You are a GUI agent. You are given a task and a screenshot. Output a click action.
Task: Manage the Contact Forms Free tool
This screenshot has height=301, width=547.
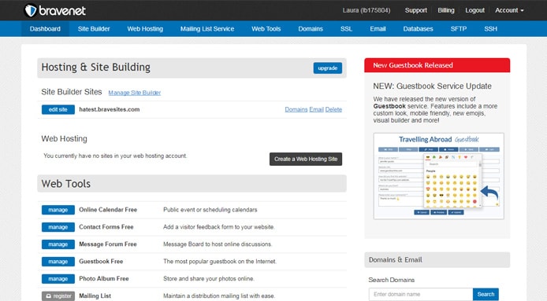[58, 227]
